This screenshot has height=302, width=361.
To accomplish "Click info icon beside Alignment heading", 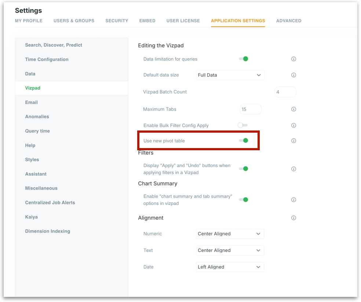I will [x=293, y=218].
